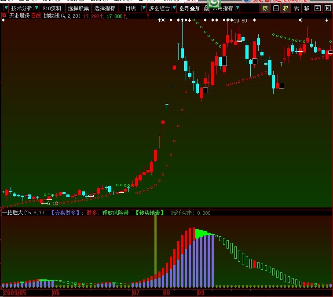The height and width of the screenshot is (297, 333).
Task: Click the red 做多 legend label
Action: 91,213
